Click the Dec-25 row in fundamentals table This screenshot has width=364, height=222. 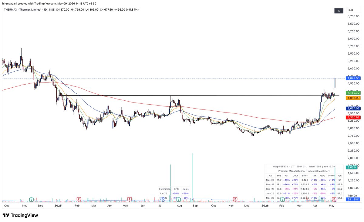tap(304, 184)
